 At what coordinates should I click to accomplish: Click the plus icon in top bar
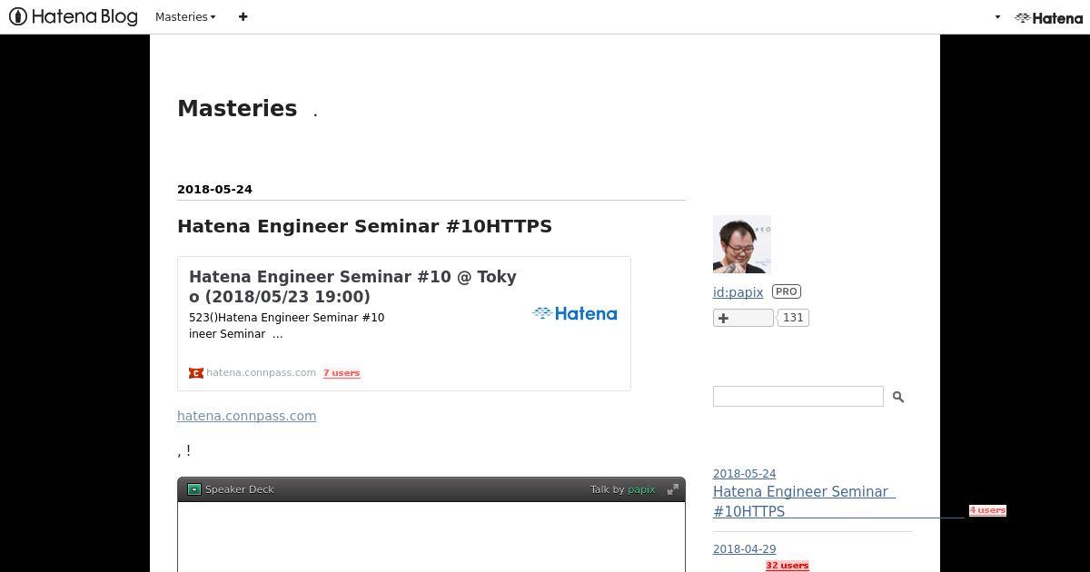point(243,16)
